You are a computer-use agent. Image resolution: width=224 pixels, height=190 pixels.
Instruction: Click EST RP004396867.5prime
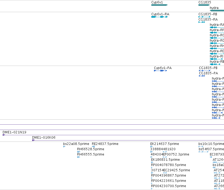[152, 178]
